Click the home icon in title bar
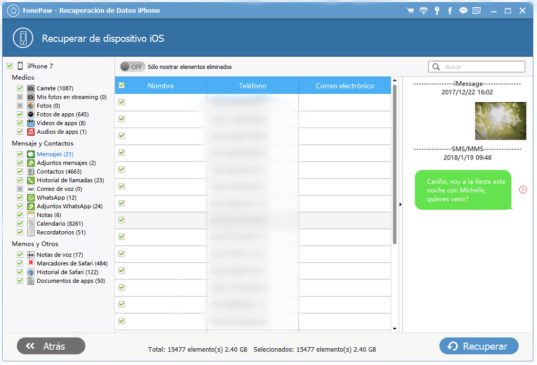 [13, 10]
